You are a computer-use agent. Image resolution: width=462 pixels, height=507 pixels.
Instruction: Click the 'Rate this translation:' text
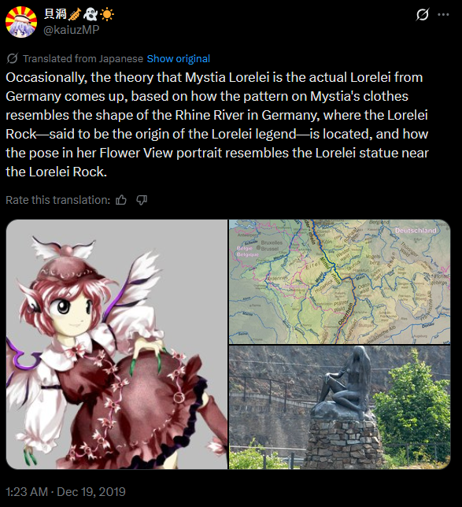pos(58,200)
